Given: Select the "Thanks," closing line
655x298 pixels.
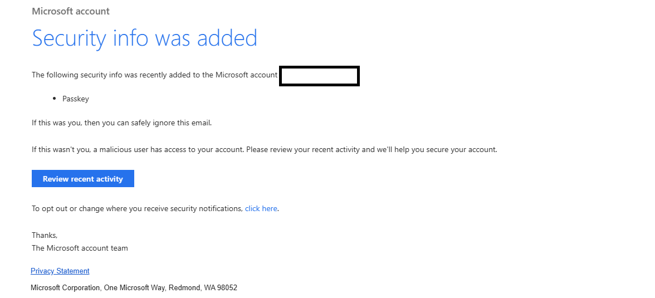Looking at the screenshot, I should 45,235.
